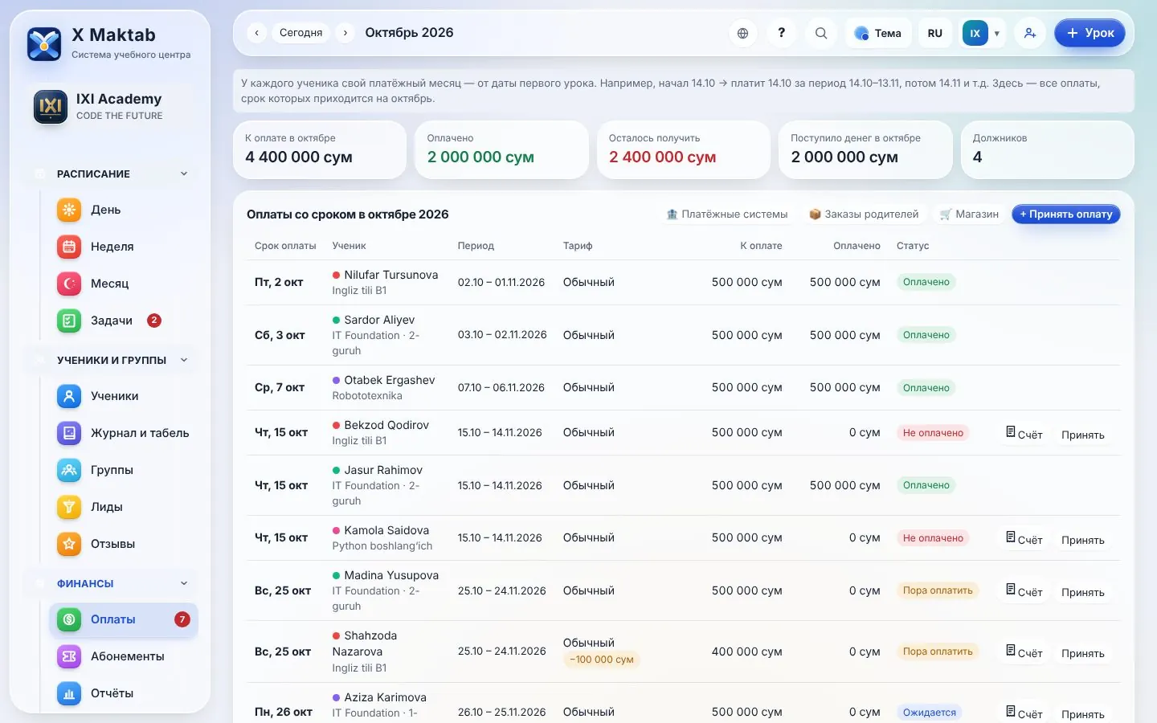Switch language with the RU button
The width and height of the screenshot is (1157, 723).
click(x=934, y=33)
